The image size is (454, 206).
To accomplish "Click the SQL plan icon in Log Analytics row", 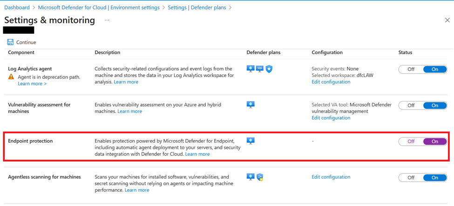I will click(x=260, y=69).
